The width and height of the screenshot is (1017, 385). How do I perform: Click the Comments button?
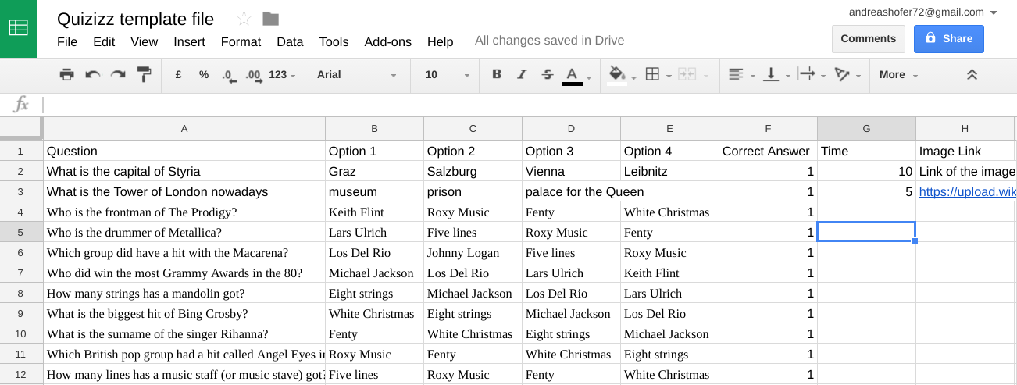point(868,38)
